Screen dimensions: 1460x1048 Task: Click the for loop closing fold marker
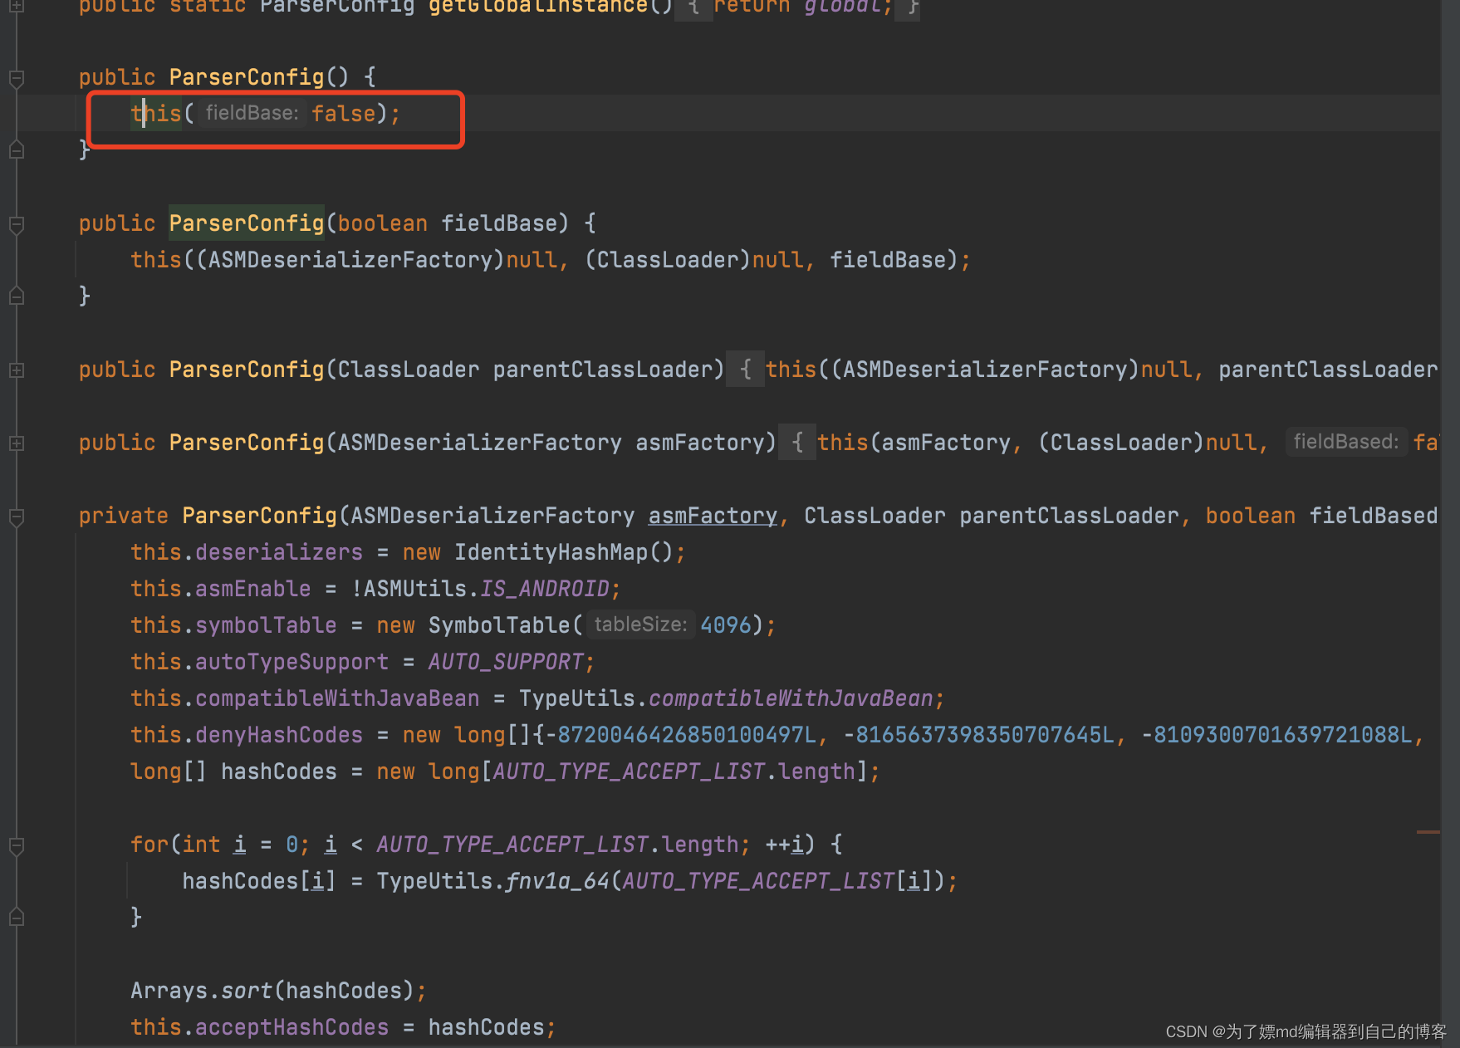coord(16,918)
